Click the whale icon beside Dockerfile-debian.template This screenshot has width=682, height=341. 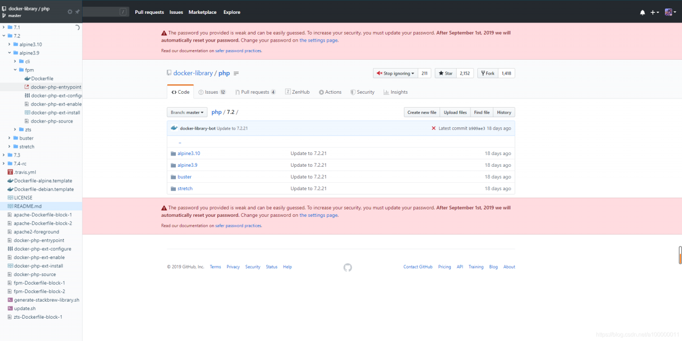[x=10, y=189]
